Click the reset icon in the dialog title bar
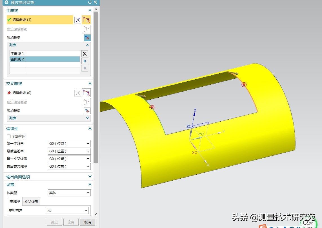The width and height of the screenshot is (322, 228). pos(90,3)
